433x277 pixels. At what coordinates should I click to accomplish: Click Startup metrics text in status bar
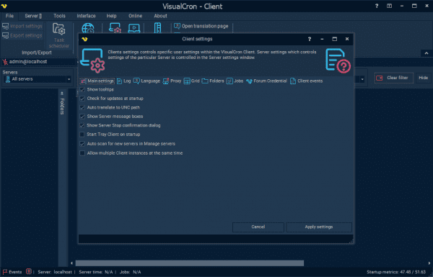396,272
